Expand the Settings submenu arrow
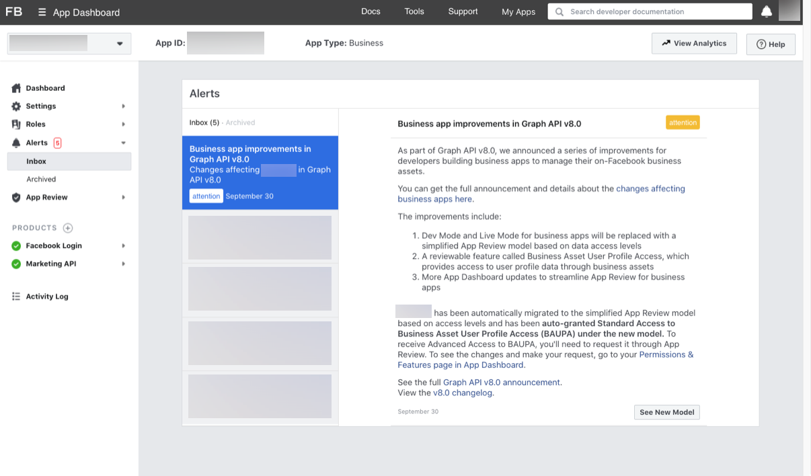The width and height of the screenshot is (811, 476). coord(124,106)
